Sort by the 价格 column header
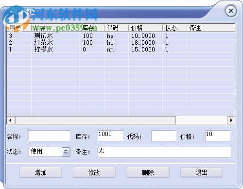Image resolution: width=243 pixels, height=189 pixels. click(x=145, y=28)
